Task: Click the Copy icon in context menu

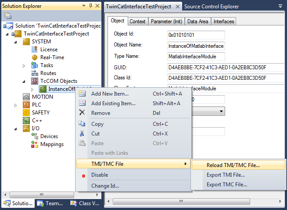Action: [82, 124]
